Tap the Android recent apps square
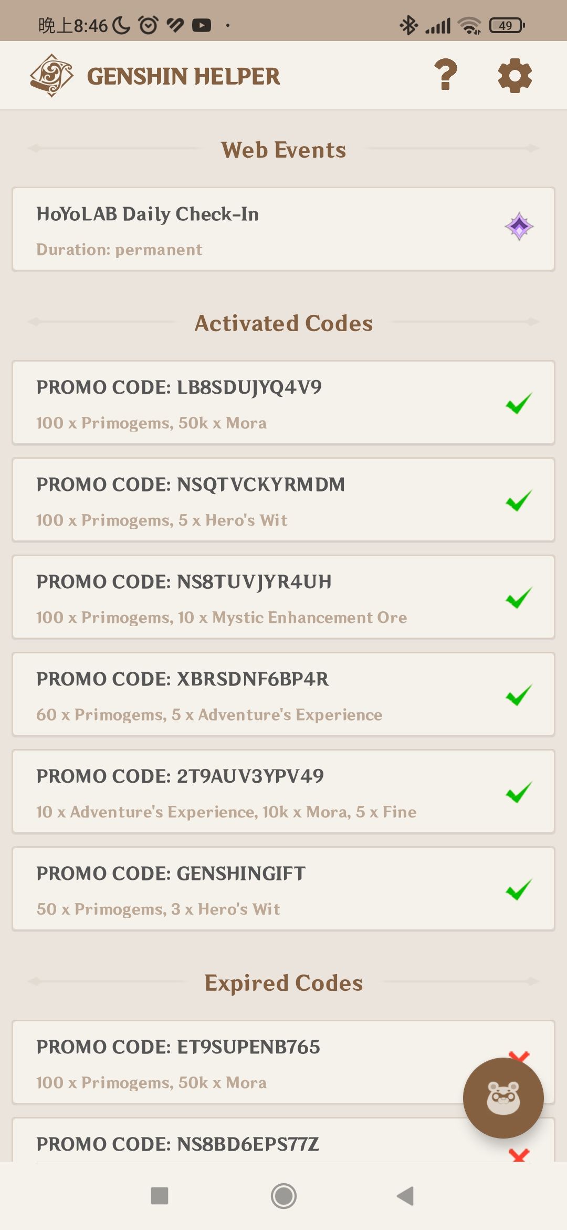The height and width of the screenshot is (1230, 567). (160, 1196)
